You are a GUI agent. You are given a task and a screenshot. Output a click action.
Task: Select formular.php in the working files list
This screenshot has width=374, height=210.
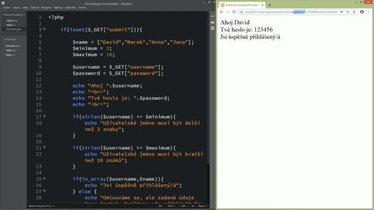[13, 29]
